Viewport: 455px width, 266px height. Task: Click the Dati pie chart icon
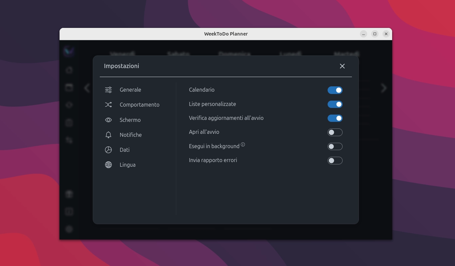pos(108,150)
